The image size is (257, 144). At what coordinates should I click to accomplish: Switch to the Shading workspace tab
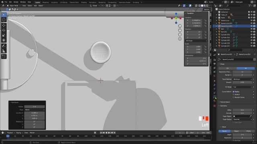pyautogui.click(x=84, y=2)
